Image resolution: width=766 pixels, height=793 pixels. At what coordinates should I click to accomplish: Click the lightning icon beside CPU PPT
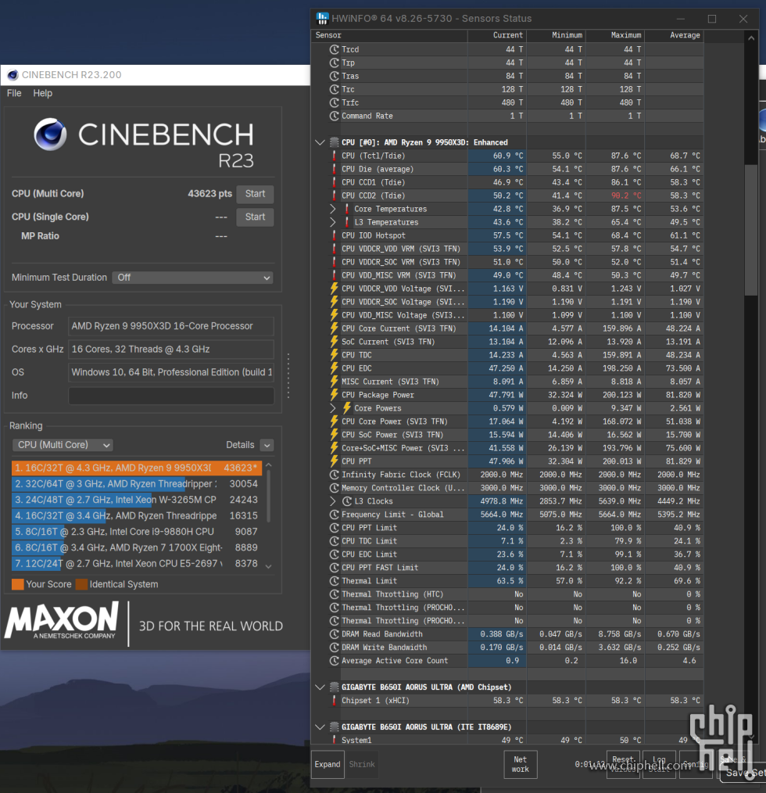point(334,461)
